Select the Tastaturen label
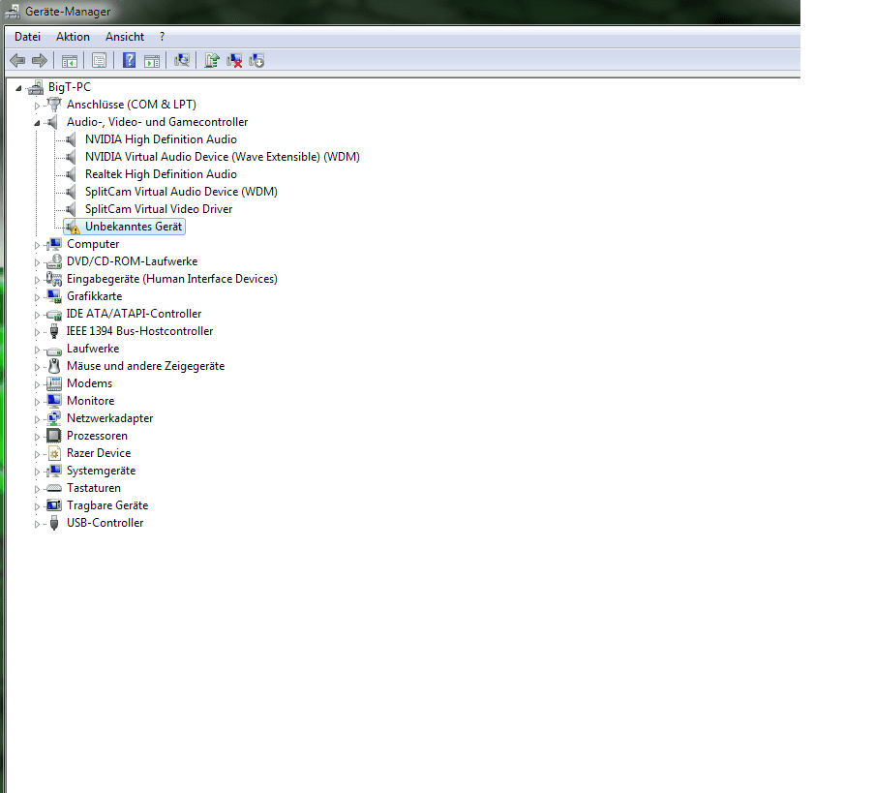The width and height of the screenshot is (874, 793). [x=94, y=488]
